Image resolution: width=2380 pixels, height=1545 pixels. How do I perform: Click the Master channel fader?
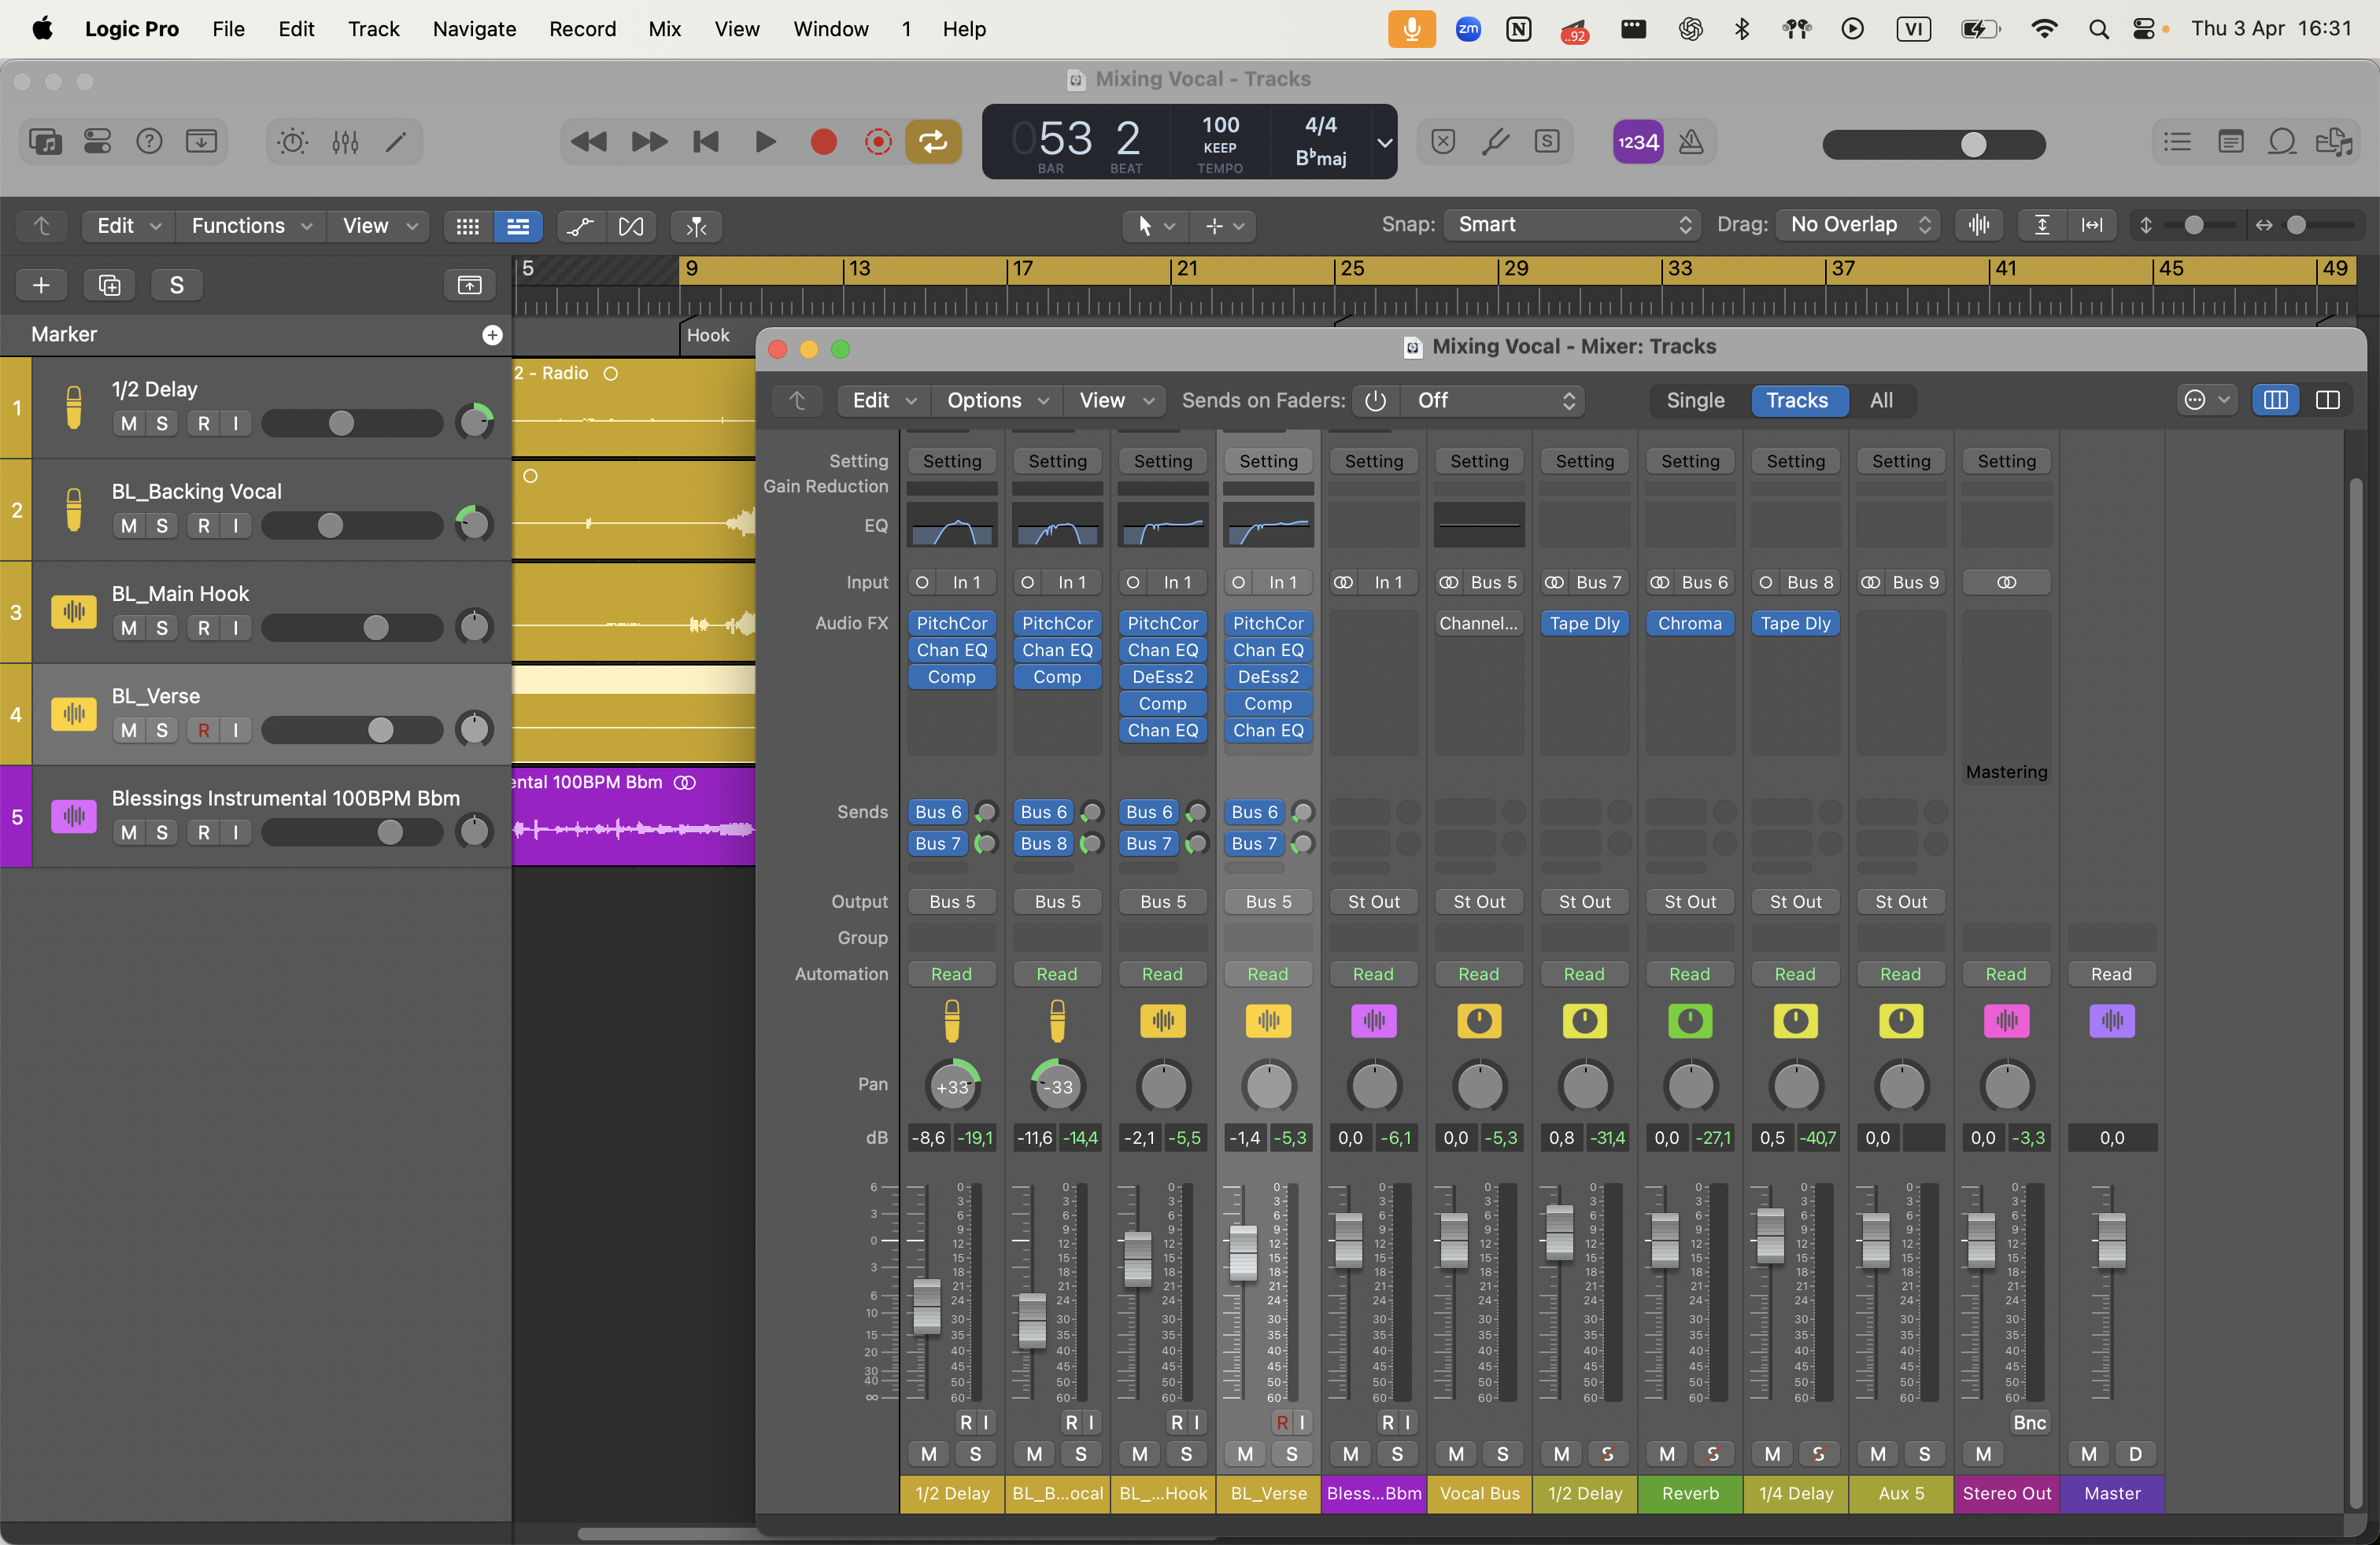click(2111, 1241)
